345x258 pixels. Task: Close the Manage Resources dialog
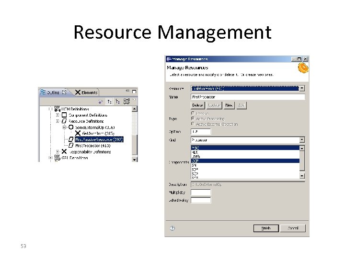coord(305,59)
